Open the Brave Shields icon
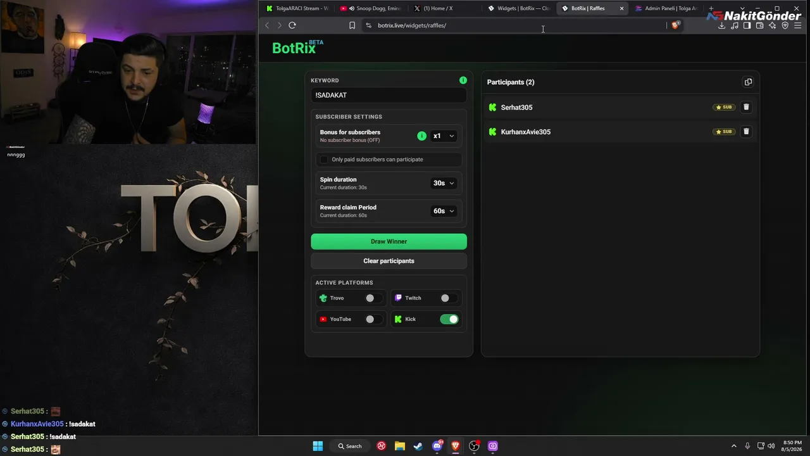The image size is (810, 456). (x=675, y=25)
